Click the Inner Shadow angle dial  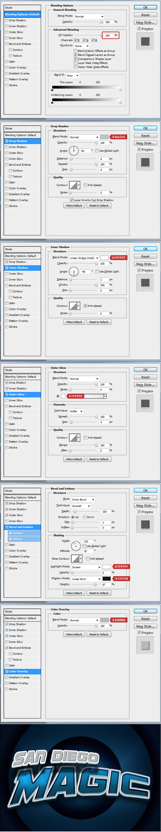[x=74, y=272]
